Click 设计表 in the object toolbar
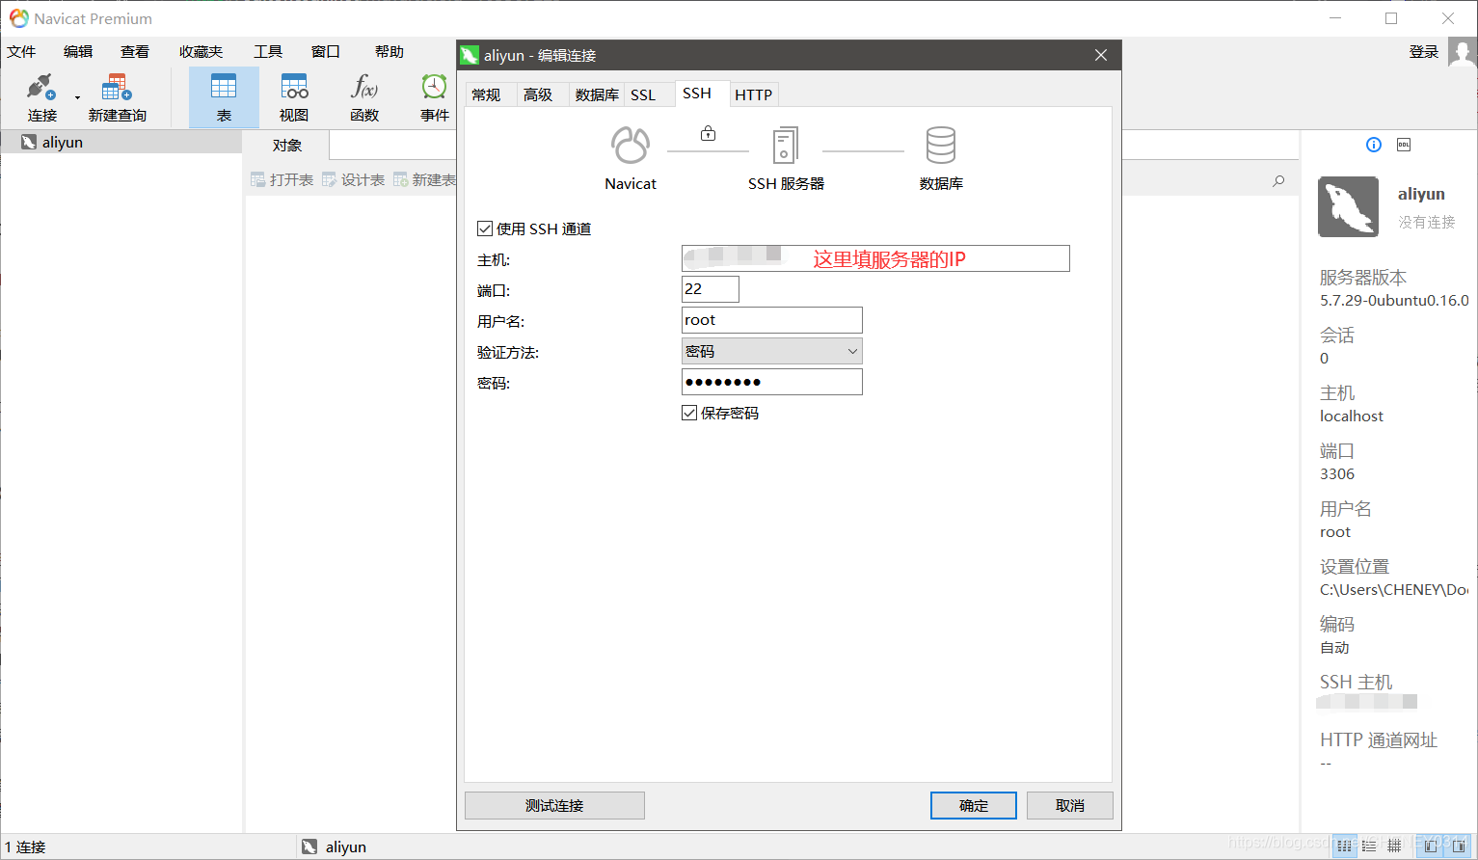 coord(354,179)
